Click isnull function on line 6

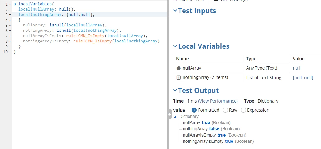[x=64, y=31]
